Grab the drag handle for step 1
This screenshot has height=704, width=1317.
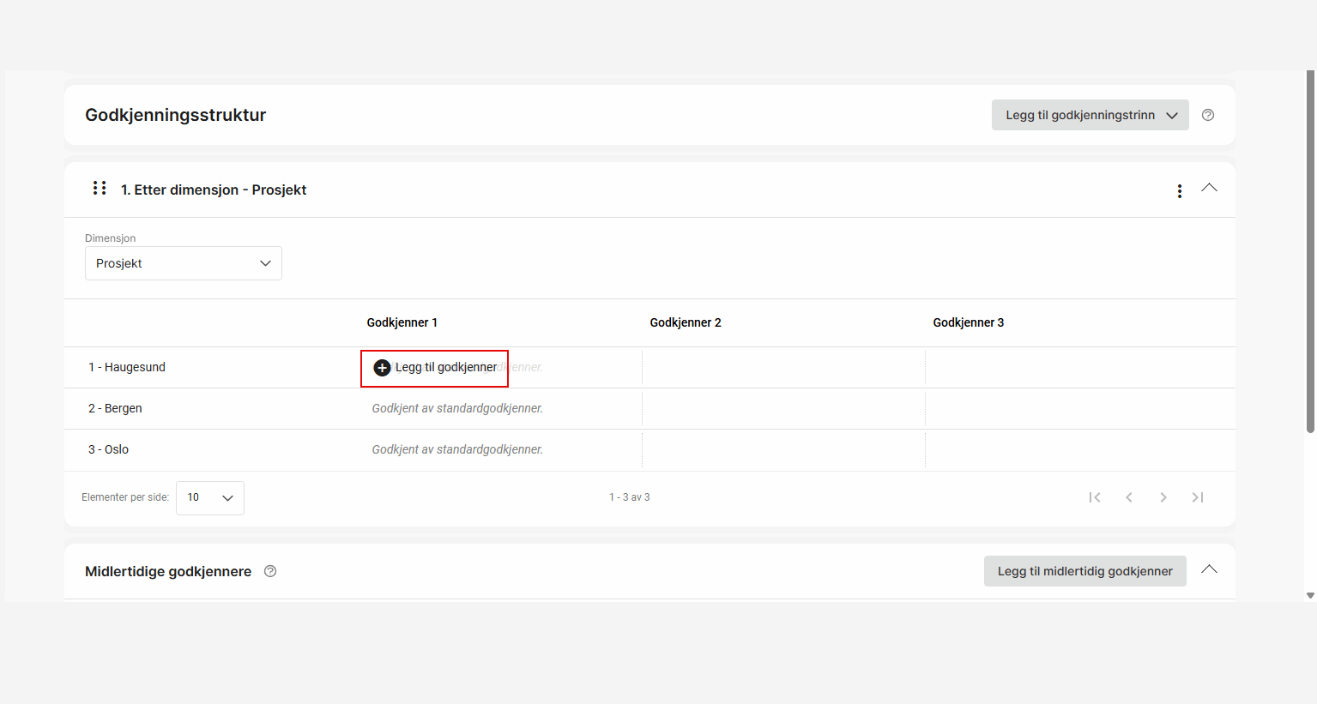pos(100,189)
